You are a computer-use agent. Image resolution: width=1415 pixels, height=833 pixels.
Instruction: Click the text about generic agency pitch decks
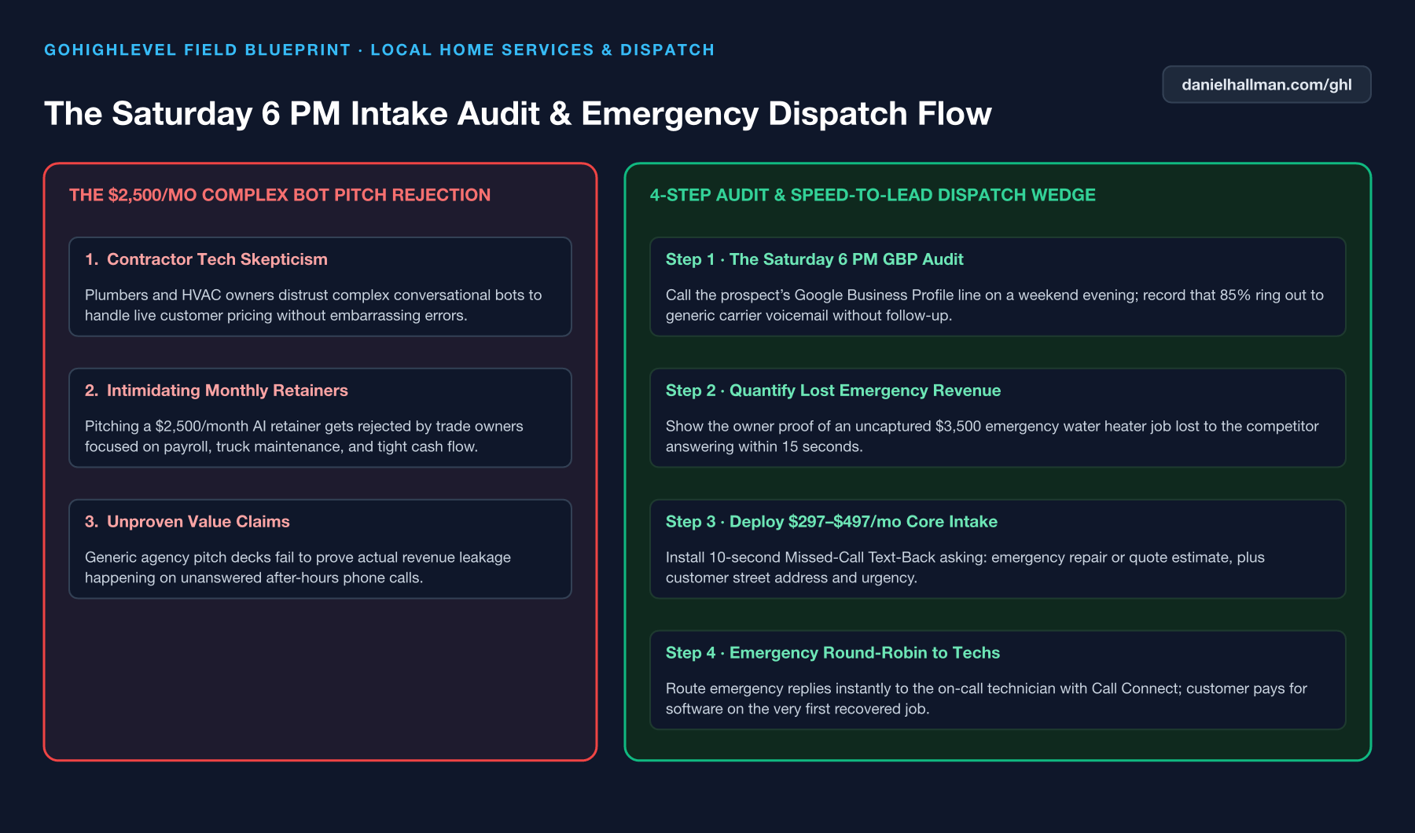click(298, 567)
